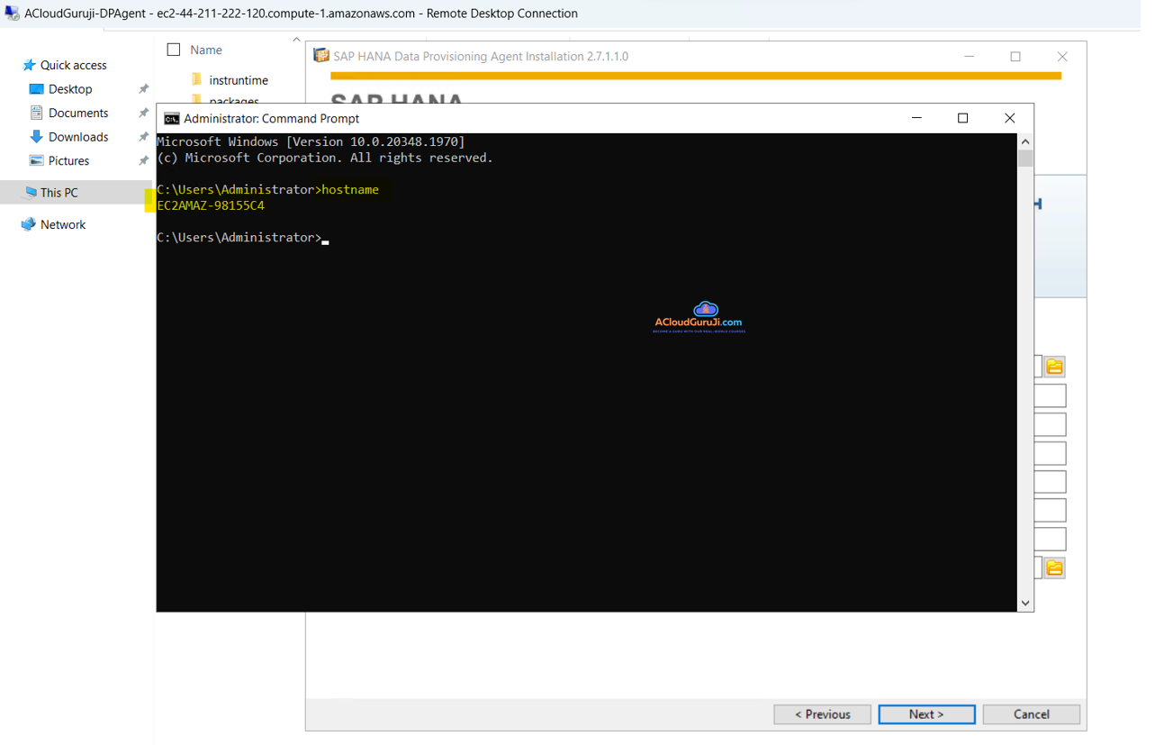Expand the Quick access section
Viewport: 1155px width, 745px height.
tap(73, 65)
